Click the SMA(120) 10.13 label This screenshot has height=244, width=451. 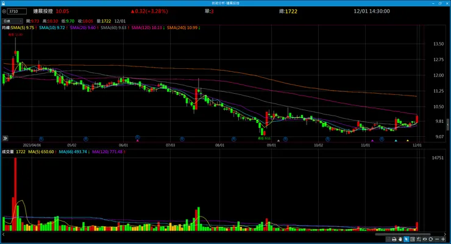pos(147,28)
